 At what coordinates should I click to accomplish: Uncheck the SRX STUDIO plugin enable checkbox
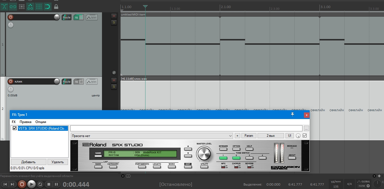click(15, 128)
